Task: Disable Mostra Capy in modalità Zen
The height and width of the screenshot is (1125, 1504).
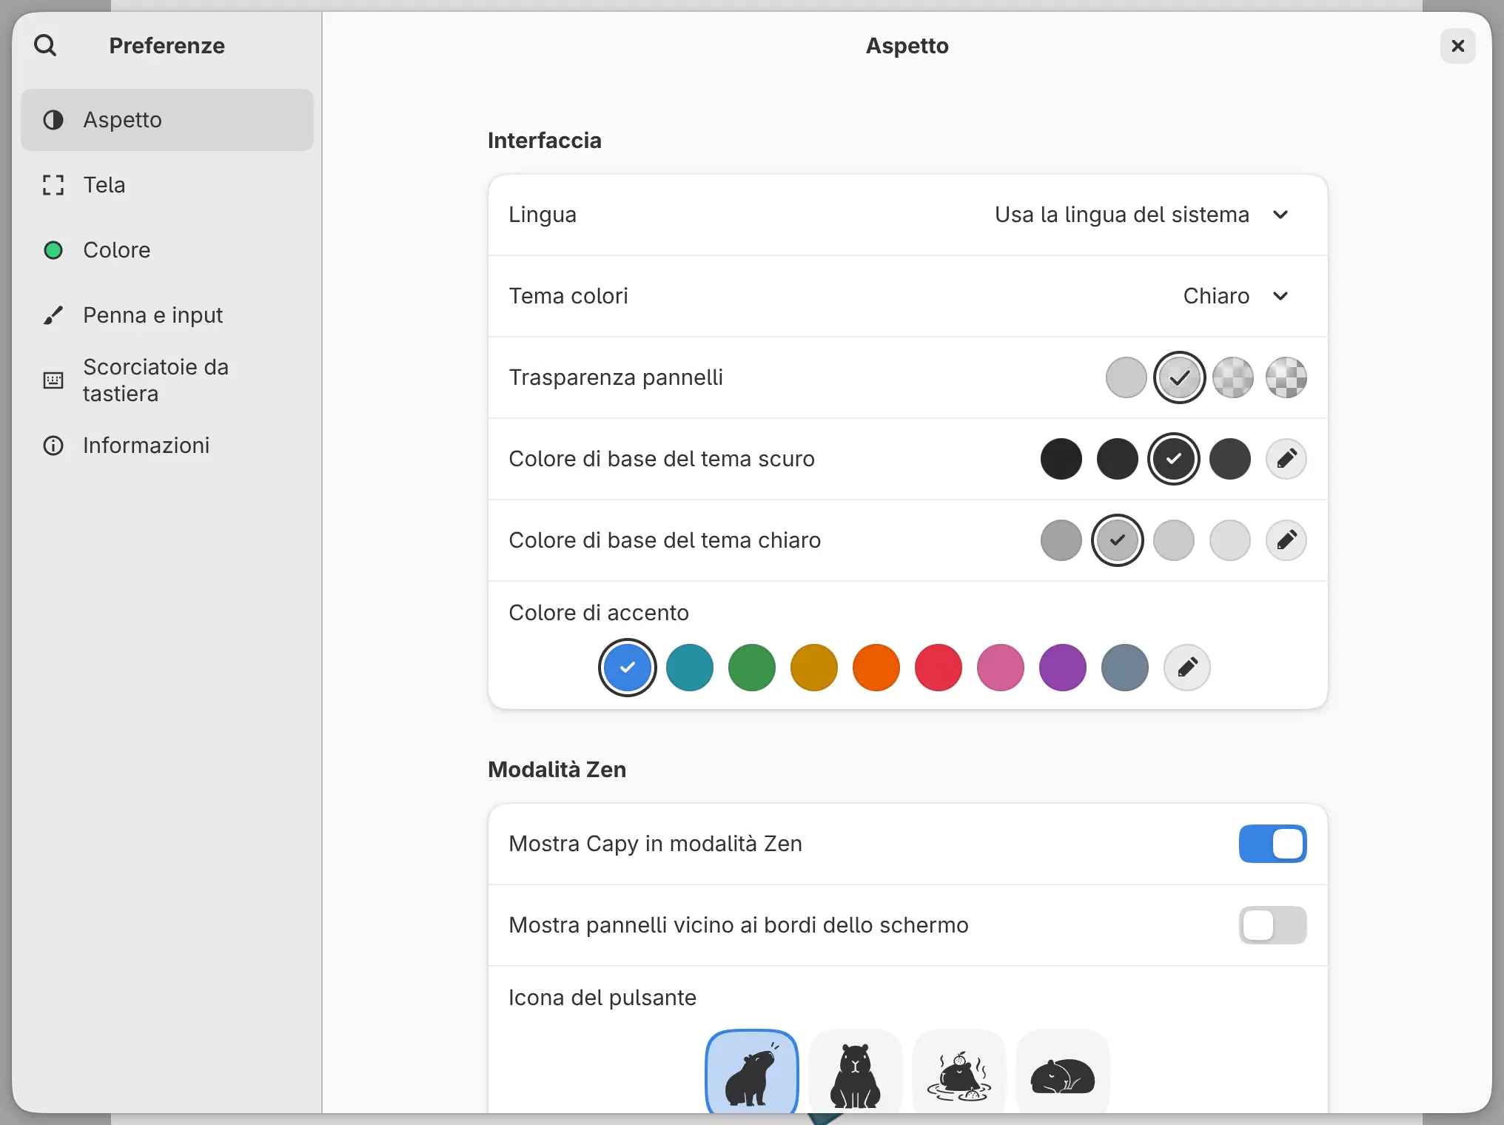Action: [x=1273, y=844]
